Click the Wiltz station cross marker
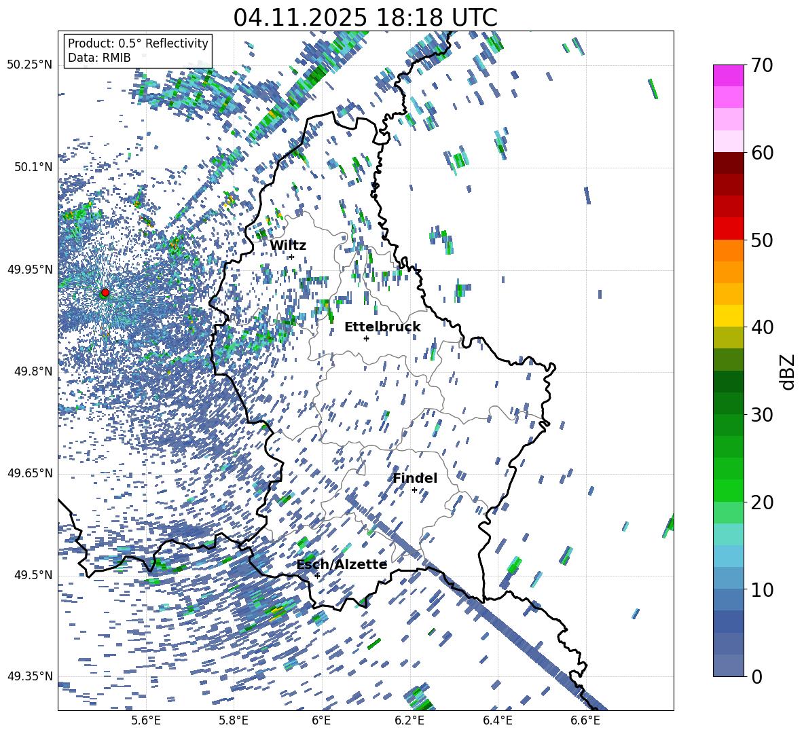 [x=292, y=257]
